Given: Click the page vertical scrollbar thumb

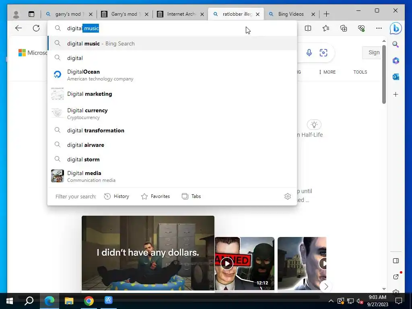Looking at the screenshot, I should click(384, 74).
